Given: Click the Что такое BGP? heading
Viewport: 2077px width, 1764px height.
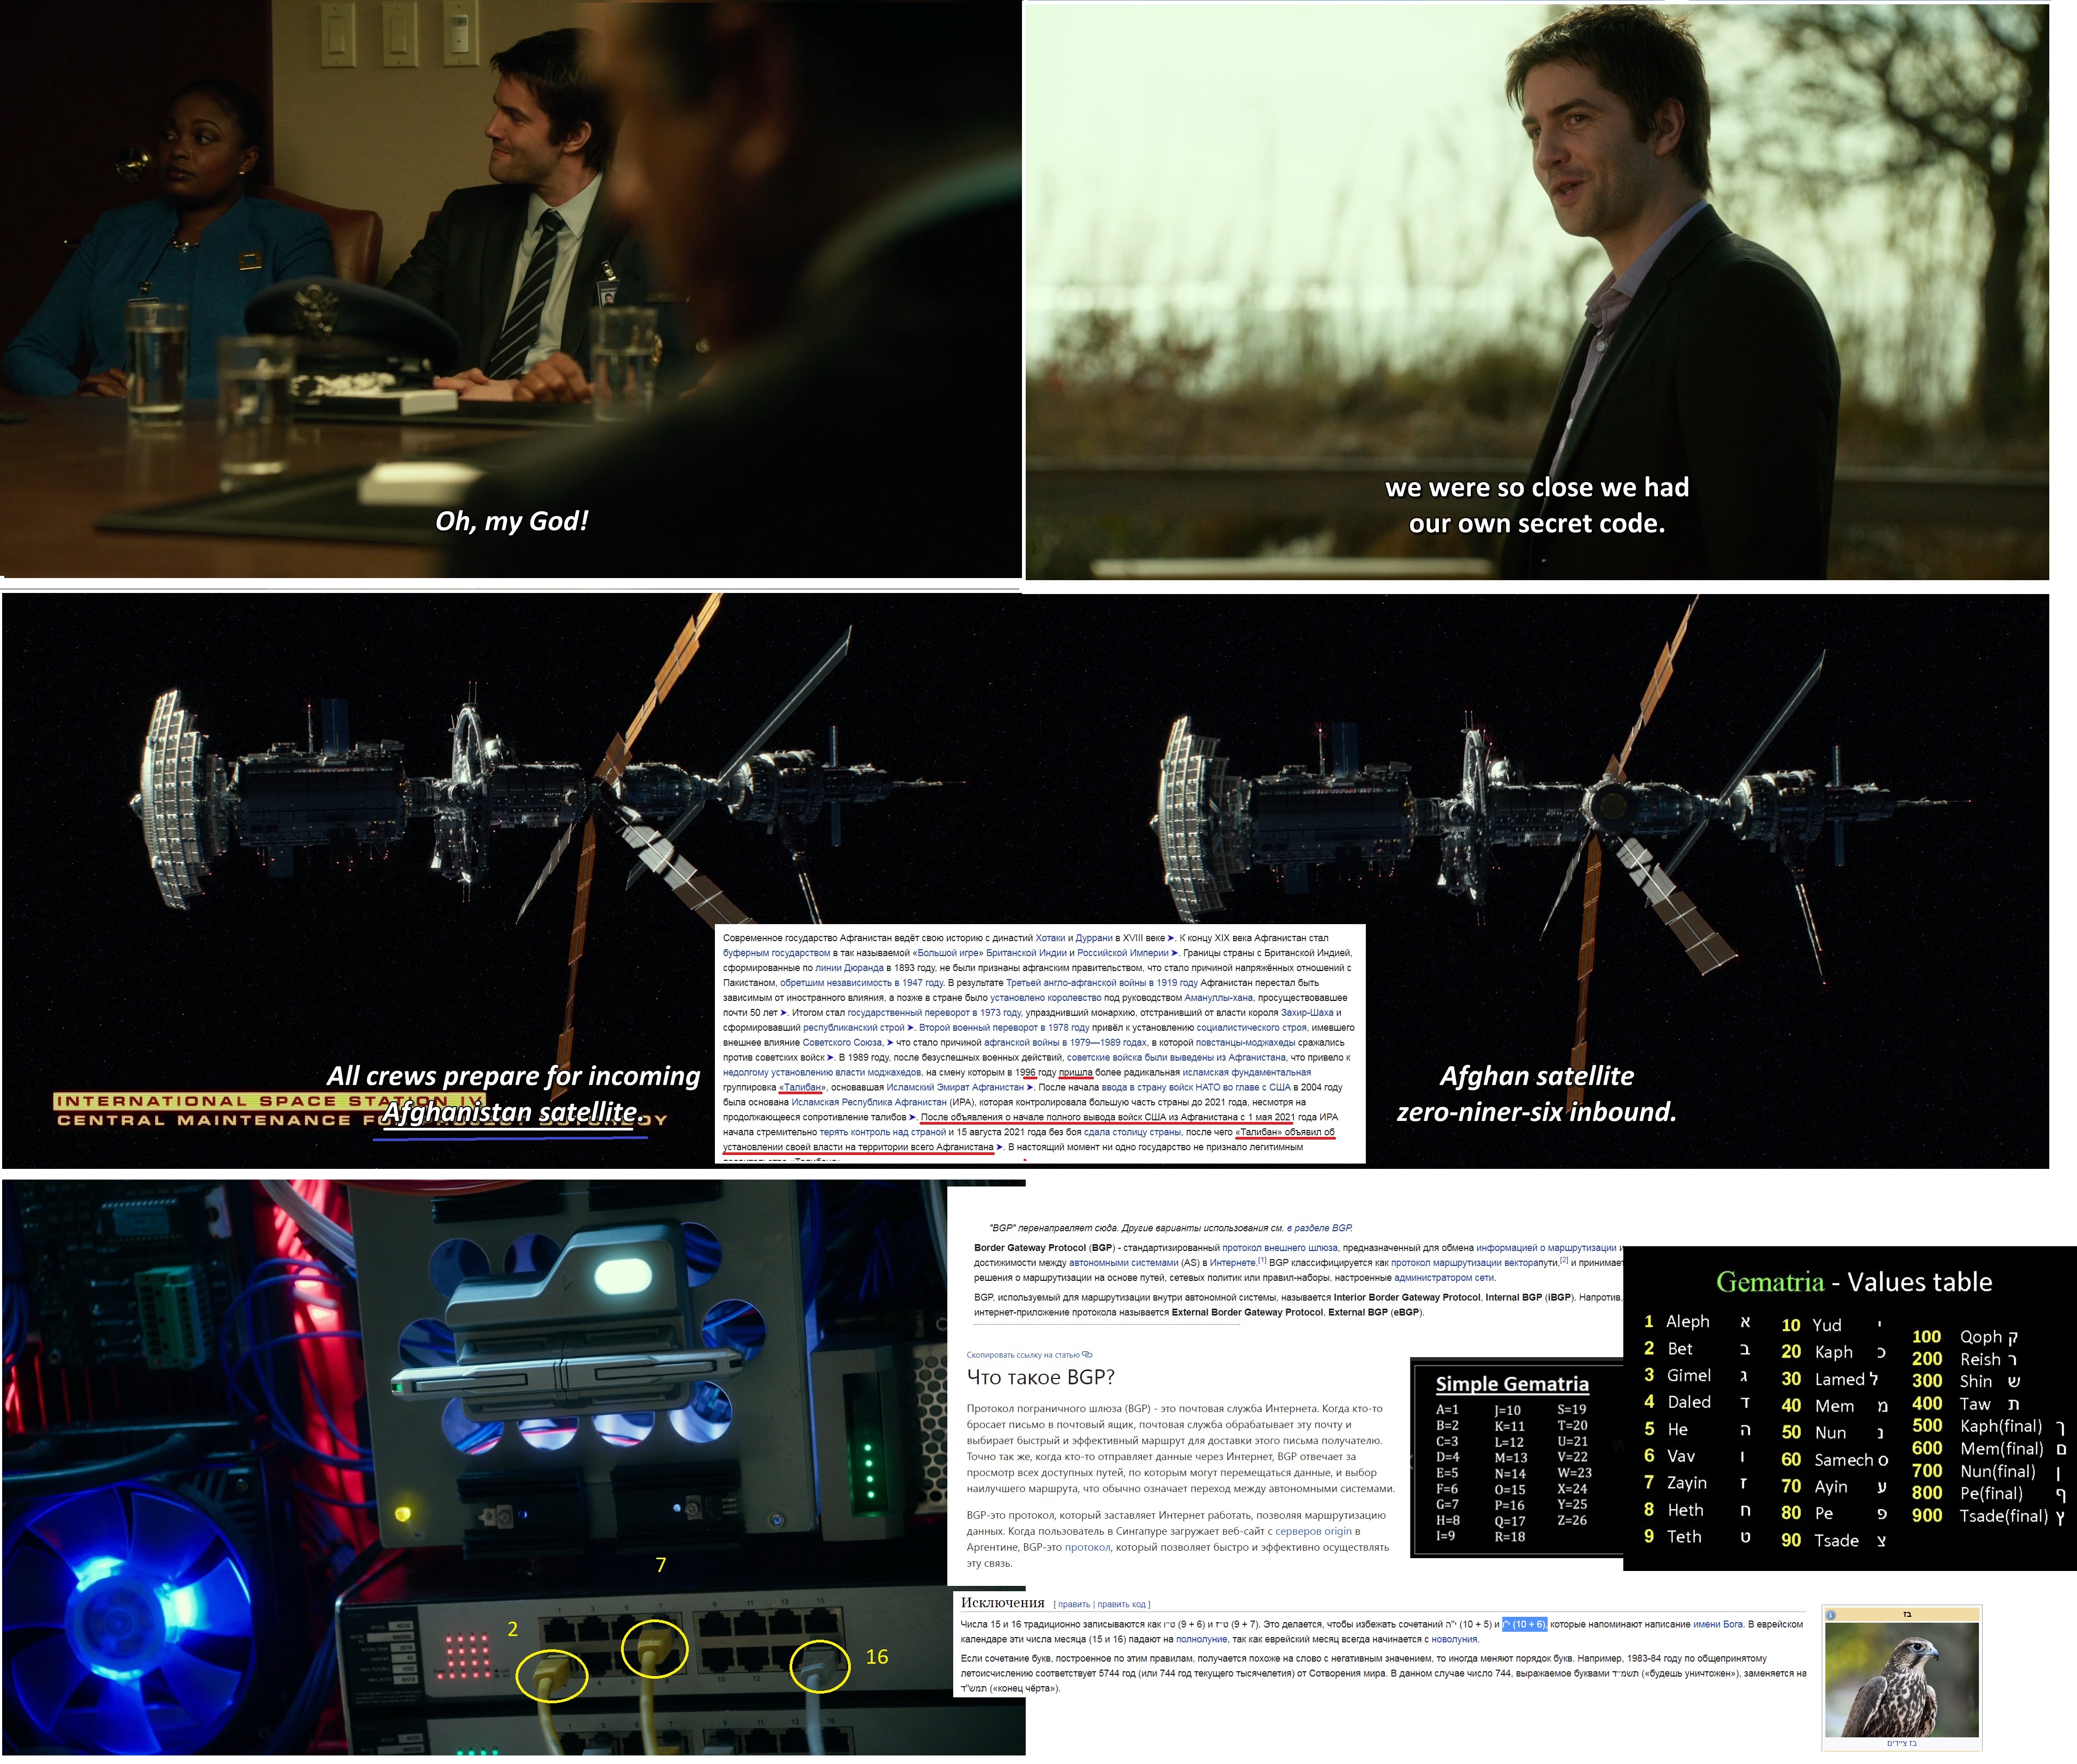Looking at the screenshot, I should [x=1041, y=1377].
